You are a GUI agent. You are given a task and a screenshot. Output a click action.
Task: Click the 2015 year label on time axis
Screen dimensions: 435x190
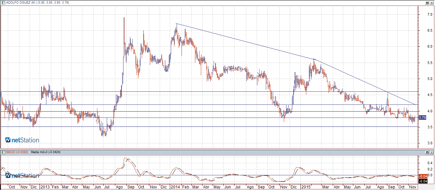click(x=306, y=187)
